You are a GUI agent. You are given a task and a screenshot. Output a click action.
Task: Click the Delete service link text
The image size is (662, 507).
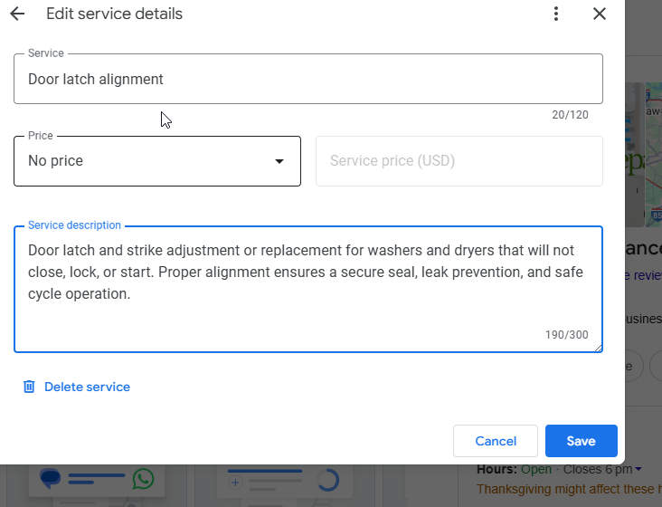point(87,387)
